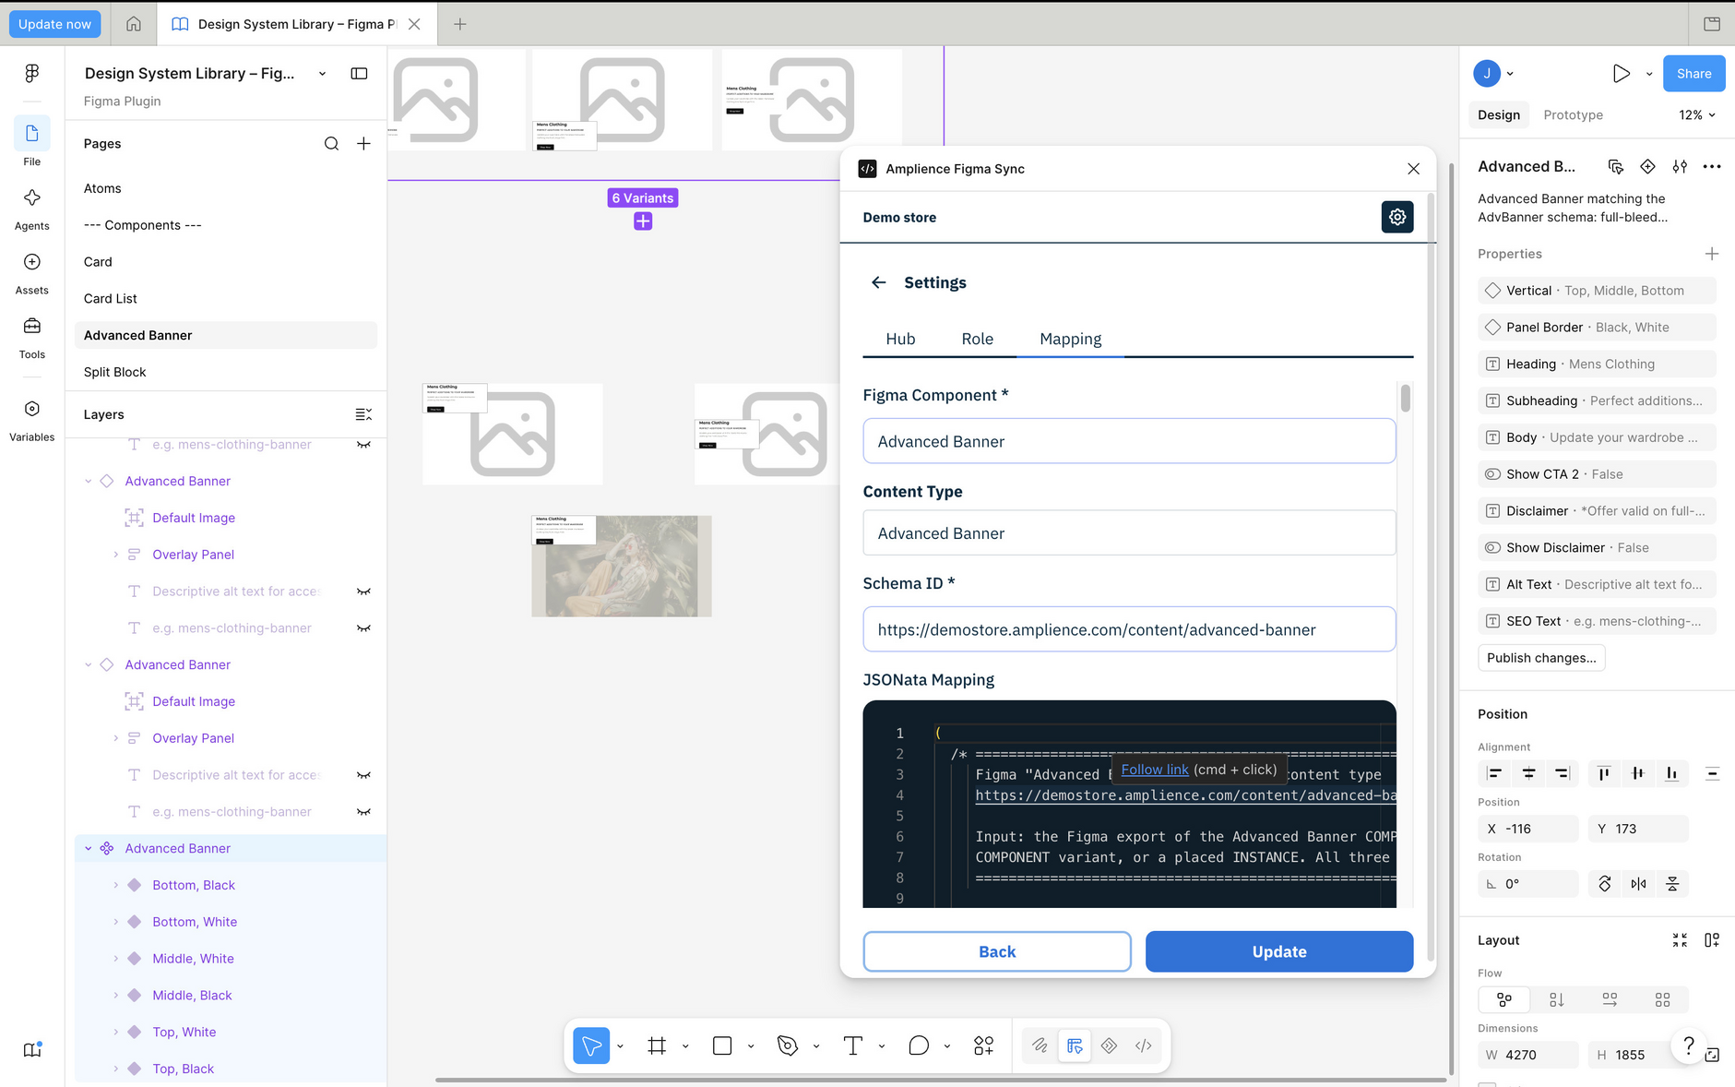The image size is (1735, 1087).
Task: Show hidden alt text layer under first Advanced Banner
Action: (x=363, y=591)
